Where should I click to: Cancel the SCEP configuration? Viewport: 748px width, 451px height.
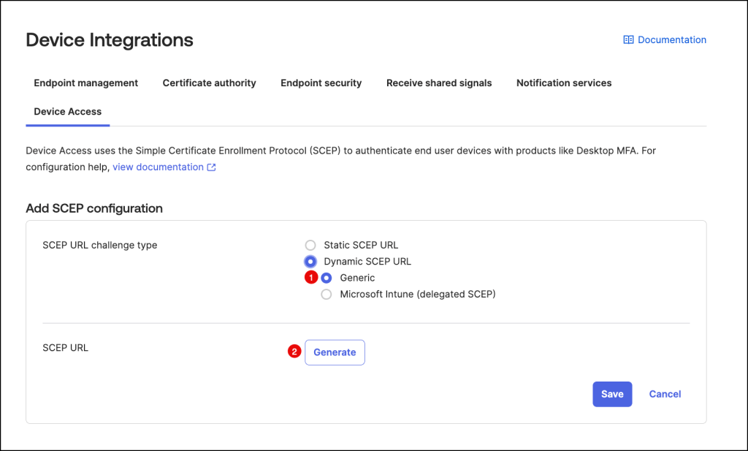(665, 394)
